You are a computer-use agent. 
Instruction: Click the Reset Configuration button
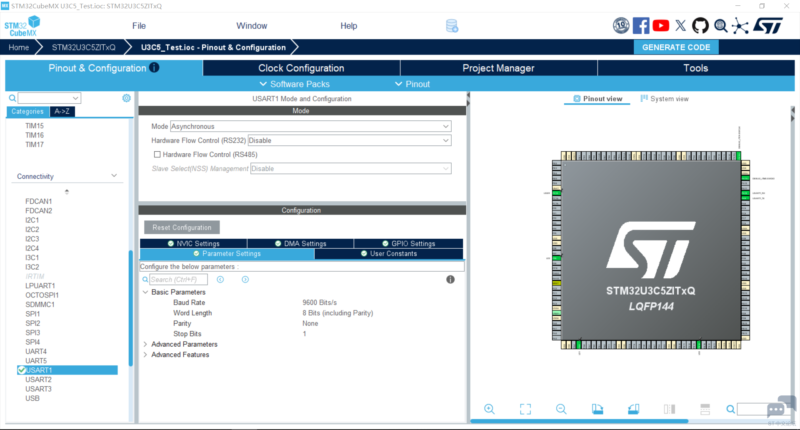coord(182,227)
